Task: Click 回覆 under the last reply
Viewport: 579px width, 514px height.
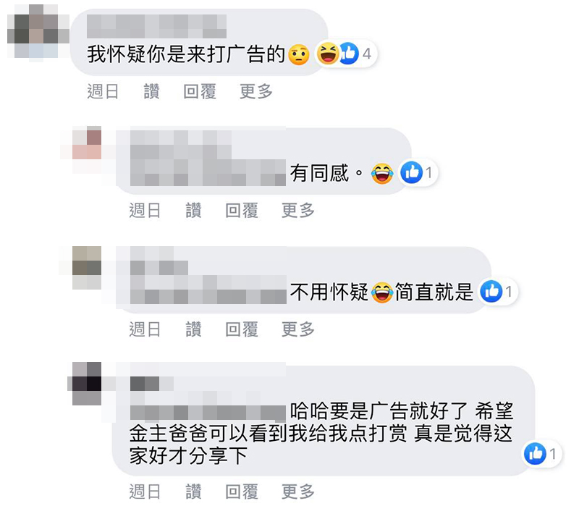Action: [x=242, y=492]
